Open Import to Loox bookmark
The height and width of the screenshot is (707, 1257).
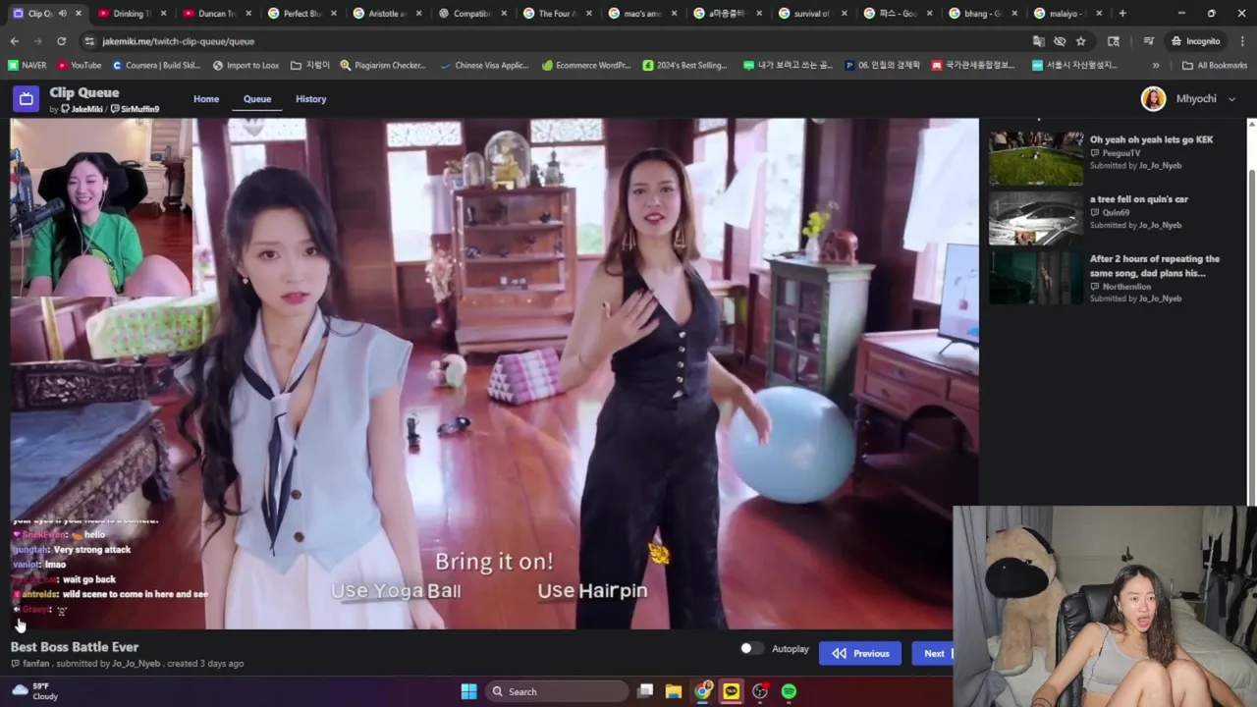pos(246,66)
